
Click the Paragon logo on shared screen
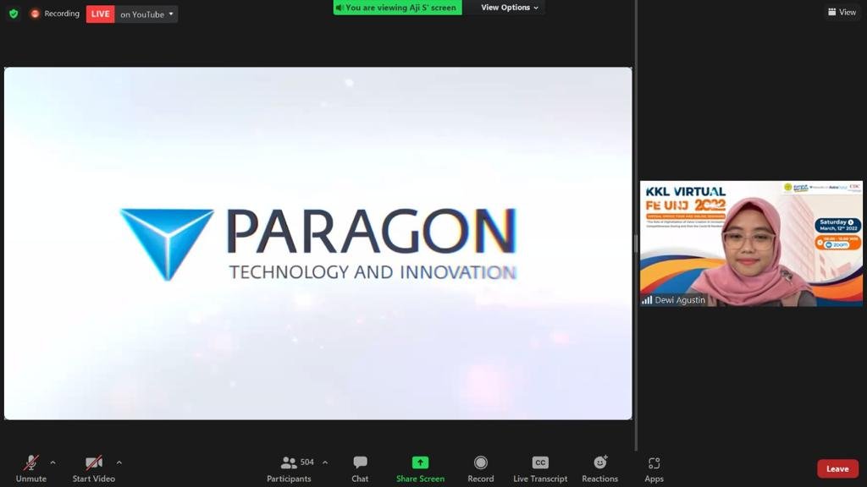point(318,244)
